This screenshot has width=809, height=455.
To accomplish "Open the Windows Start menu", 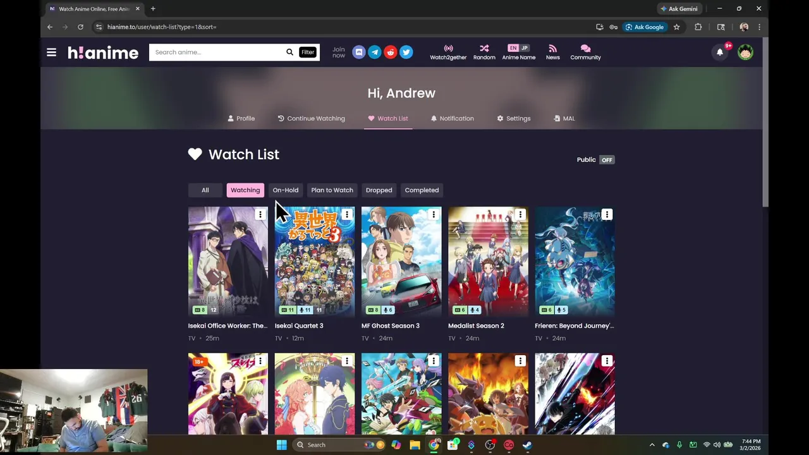I will (281, 445).
